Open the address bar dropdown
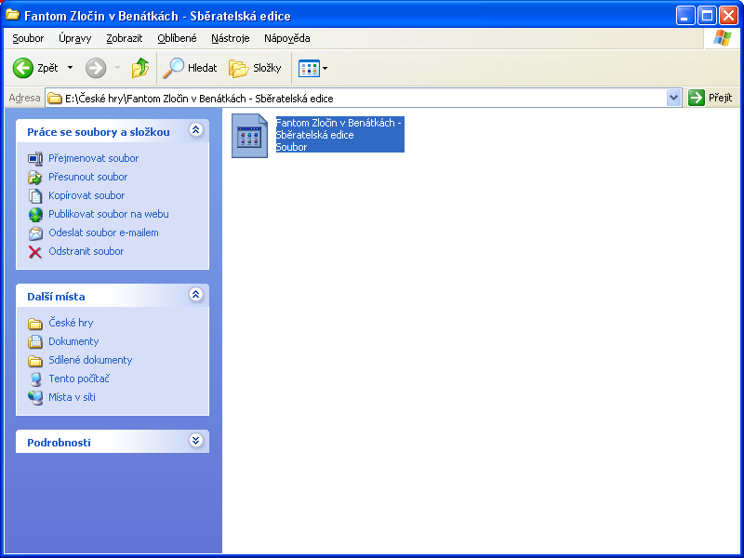Image resolution: width=744 pixels, height=558 pixels. 673,99
